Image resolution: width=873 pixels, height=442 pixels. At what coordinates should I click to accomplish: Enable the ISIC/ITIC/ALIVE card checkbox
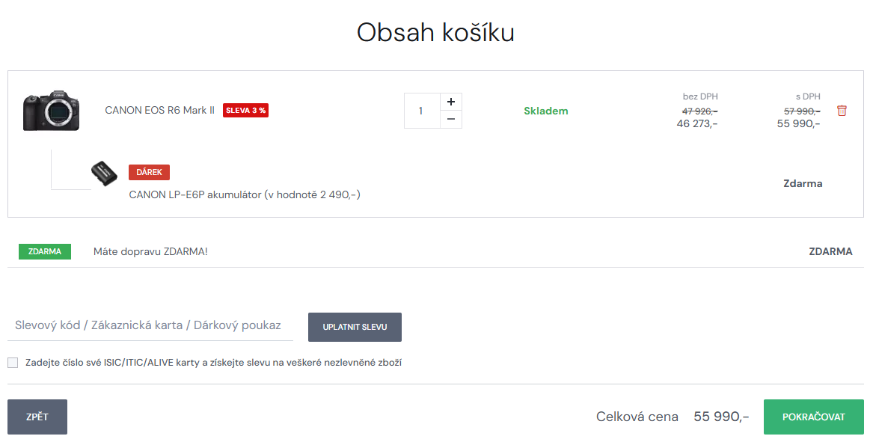click(13, 363)
